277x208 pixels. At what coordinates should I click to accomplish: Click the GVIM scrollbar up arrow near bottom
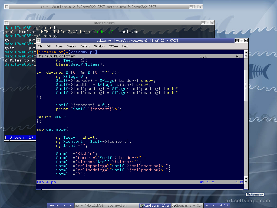(246, 178)
